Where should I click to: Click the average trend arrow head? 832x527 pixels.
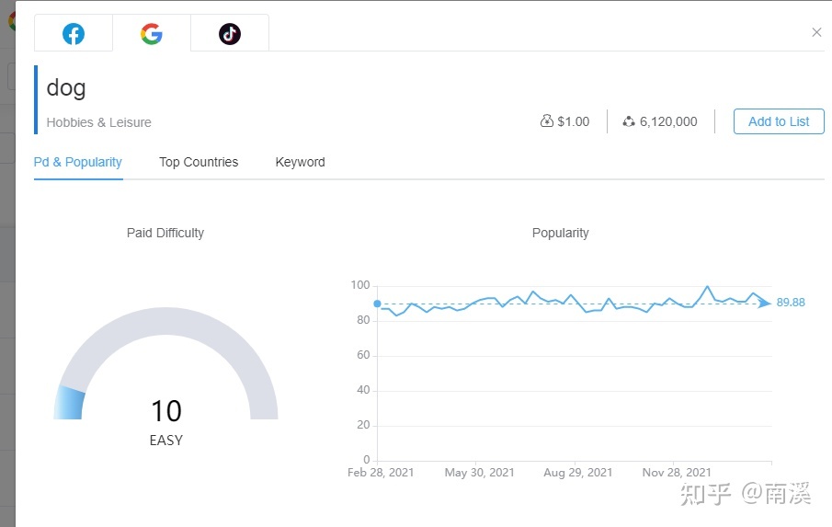coord(765,303)
